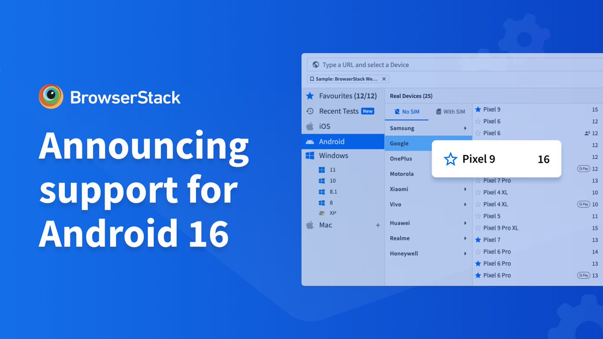Screen dimensions: 603x339
Task: Unfavourite the Pixel 6 Pro with GPay badge
Action: [478, 275]
